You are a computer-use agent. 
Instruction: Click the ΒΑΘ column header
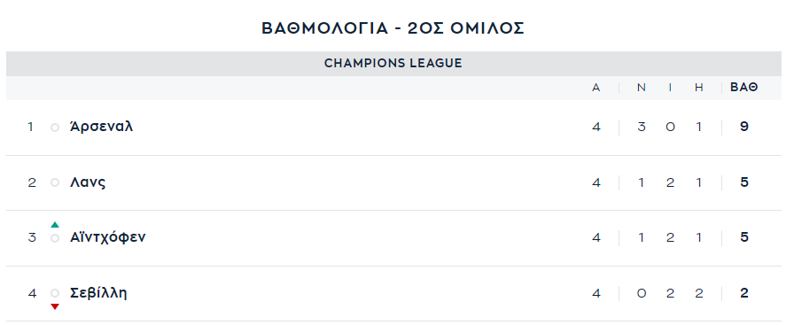pyautogui.click(x=743, y=88)
